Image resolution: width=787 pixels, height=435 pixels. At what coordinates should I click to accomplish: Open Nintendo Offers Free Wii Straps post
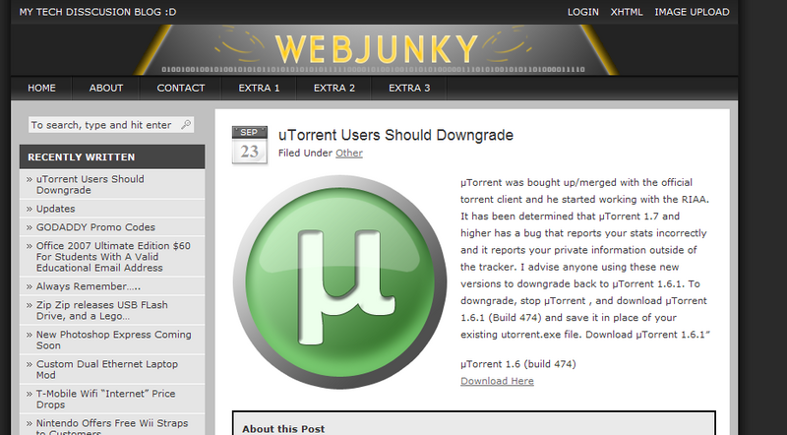click(112, 427)
